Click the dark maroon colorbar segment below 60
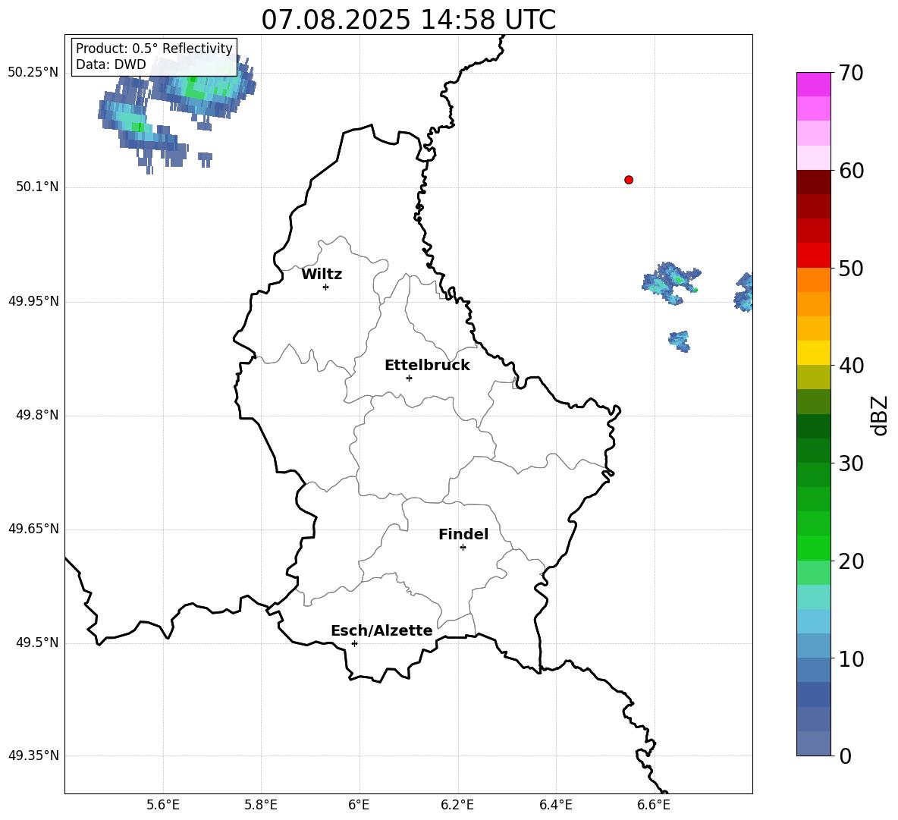This screenshot has width=898, height=820. (x=813, y=182)
